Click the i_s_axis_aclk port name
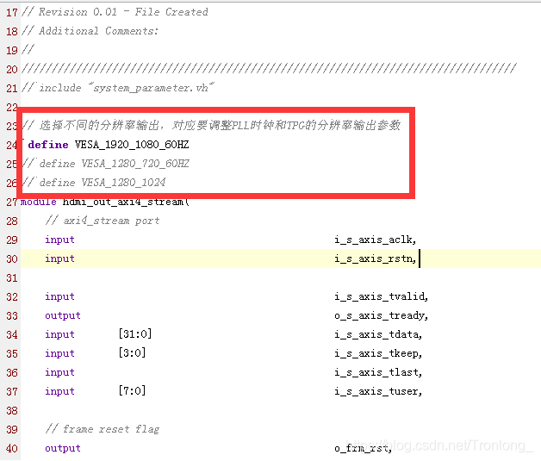The height and width of the screenshot is (461, 541). [375, 240]
